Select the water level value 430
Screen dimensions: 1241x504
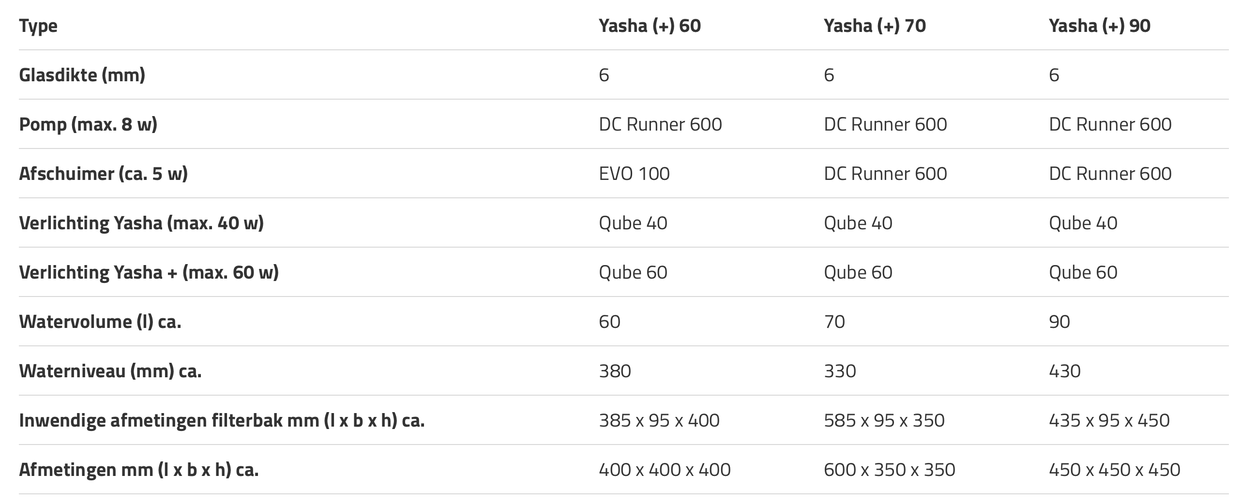1064,371
